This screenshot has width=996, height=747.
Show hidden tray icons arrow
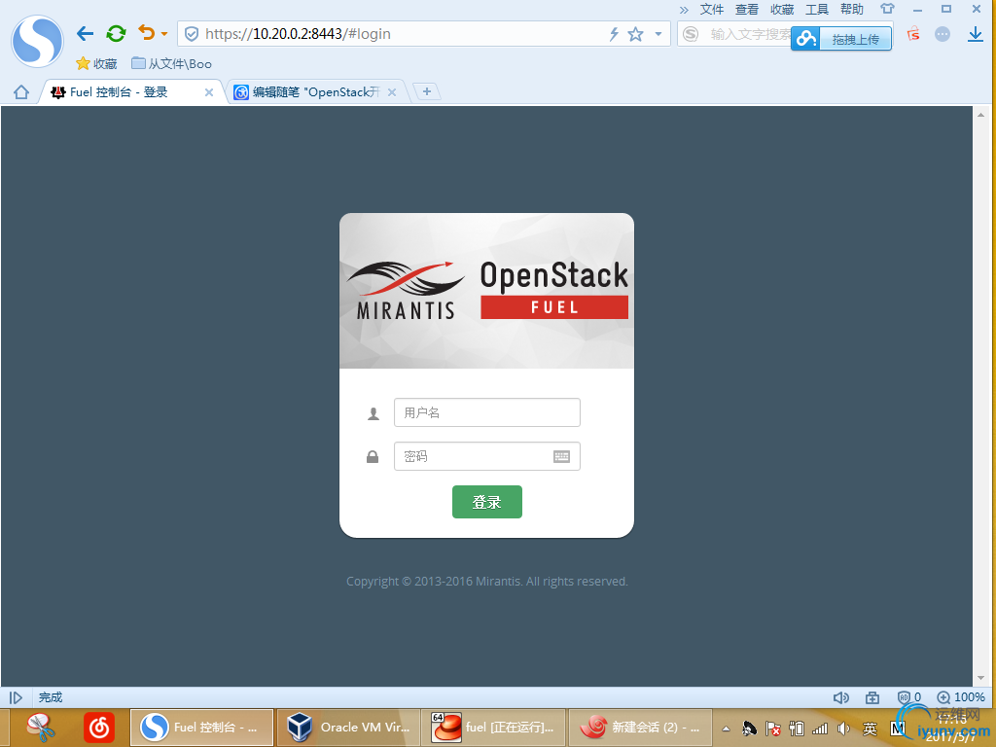(x=726, y=729)
